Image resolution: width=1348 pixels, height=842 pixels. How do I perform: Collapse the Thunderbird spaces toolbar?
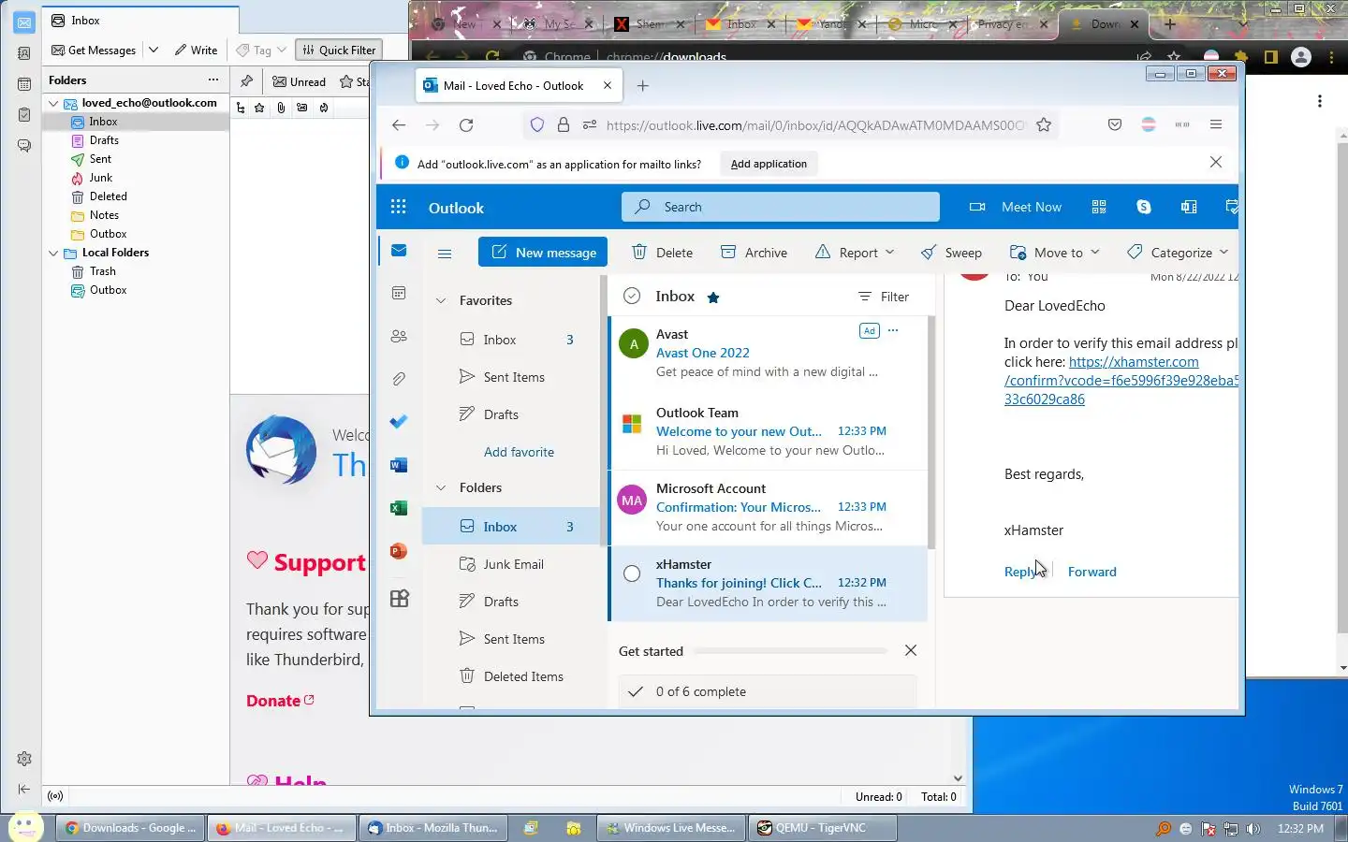24,790
